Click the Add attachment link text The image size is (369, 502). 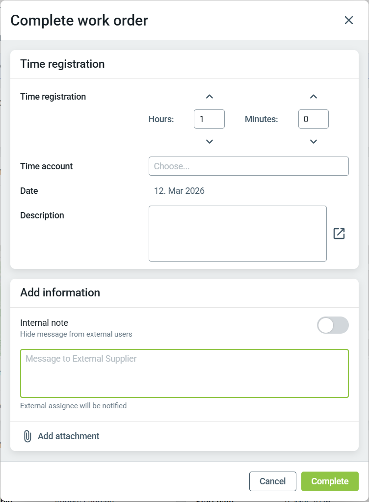pos(69,436)
